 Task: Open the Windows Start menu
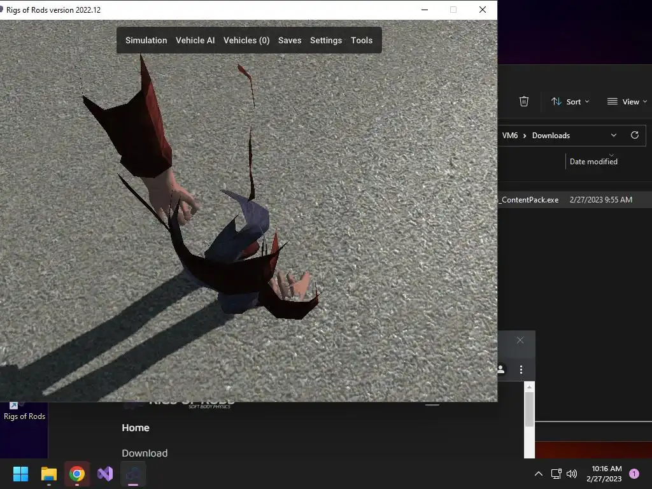pos(20,474)
